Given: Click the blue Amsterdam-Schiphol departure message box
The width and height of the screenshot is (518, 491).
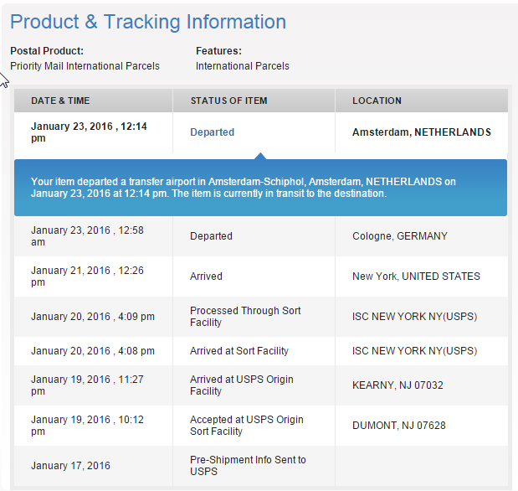Looking at the screenshot, I should pos(260,188).
